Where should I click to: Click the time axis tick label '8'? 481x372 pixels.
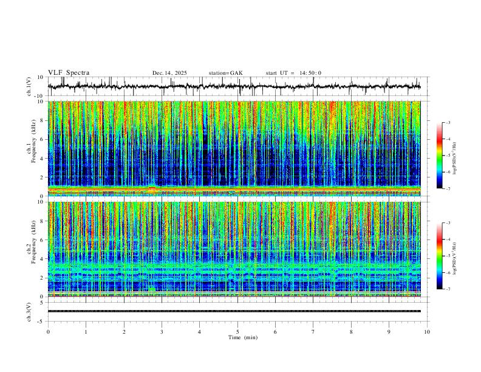(x=351, y=332)
